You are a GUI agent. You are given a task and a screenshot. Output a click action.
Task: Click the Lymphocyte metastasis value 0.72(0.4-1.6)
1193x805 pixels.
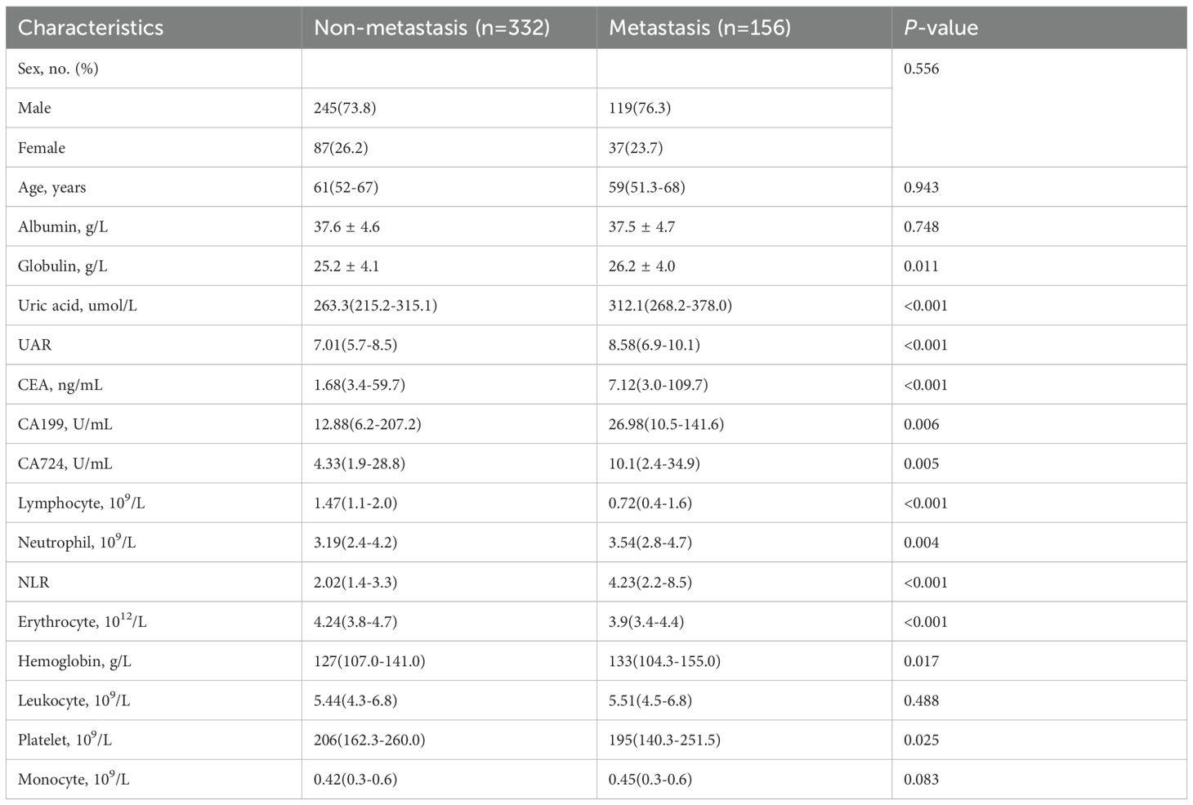click(650, 503)
